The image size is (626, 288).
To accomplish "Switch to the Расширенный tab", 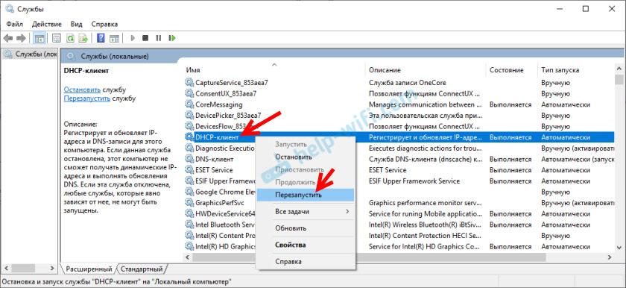I will point(89,269).
